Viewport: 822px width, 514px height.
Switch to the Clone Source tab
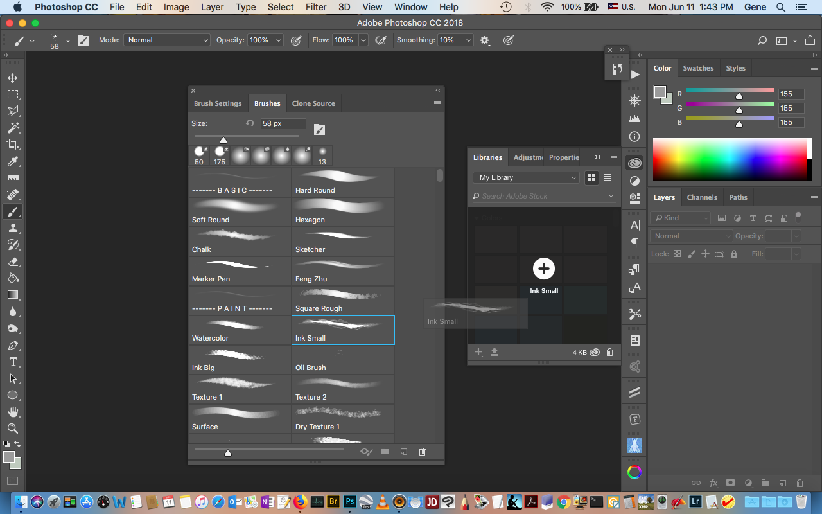(x=313, y=103)
